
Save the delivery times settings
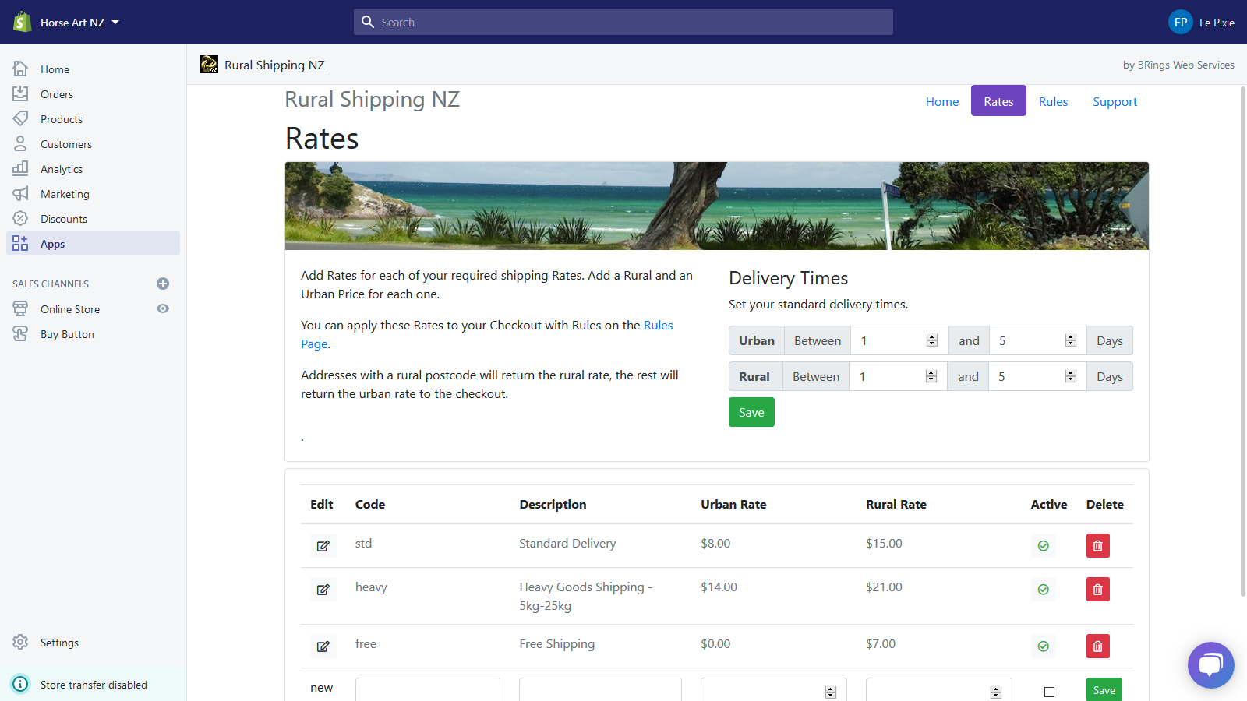pyautogui.click(x=751, y=413)
